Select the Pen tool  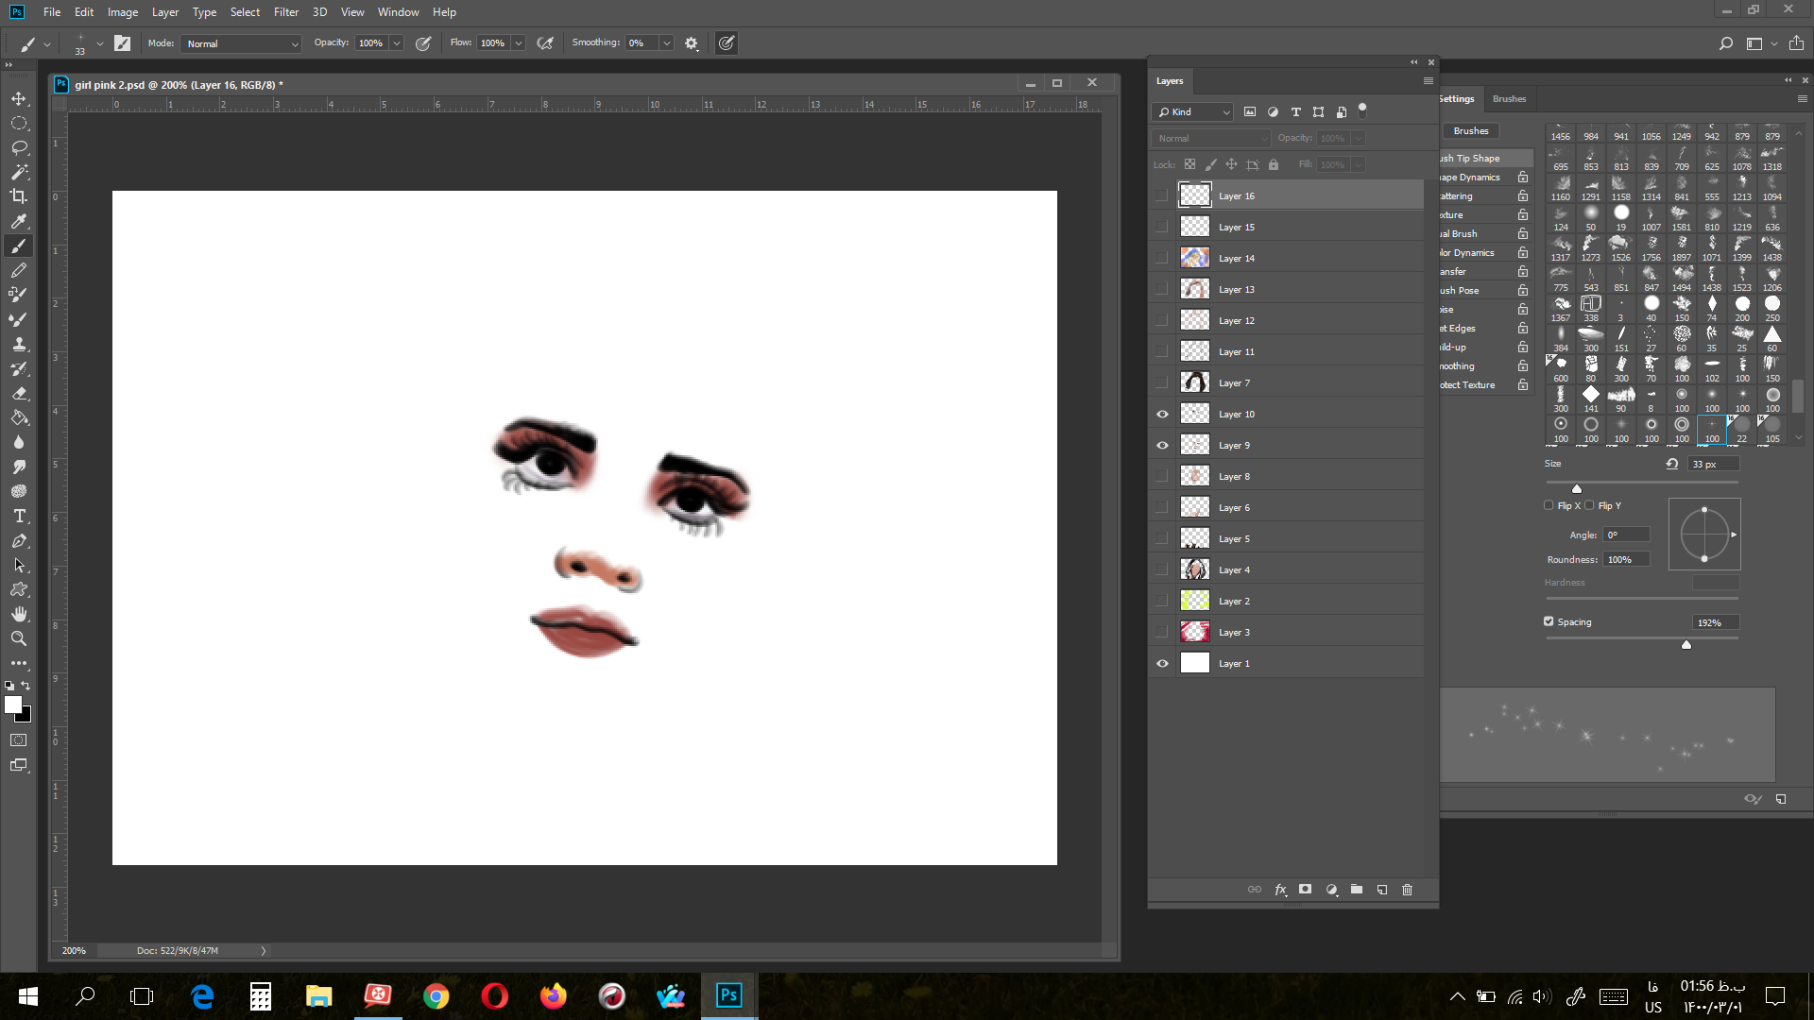(x=19, y=540)
